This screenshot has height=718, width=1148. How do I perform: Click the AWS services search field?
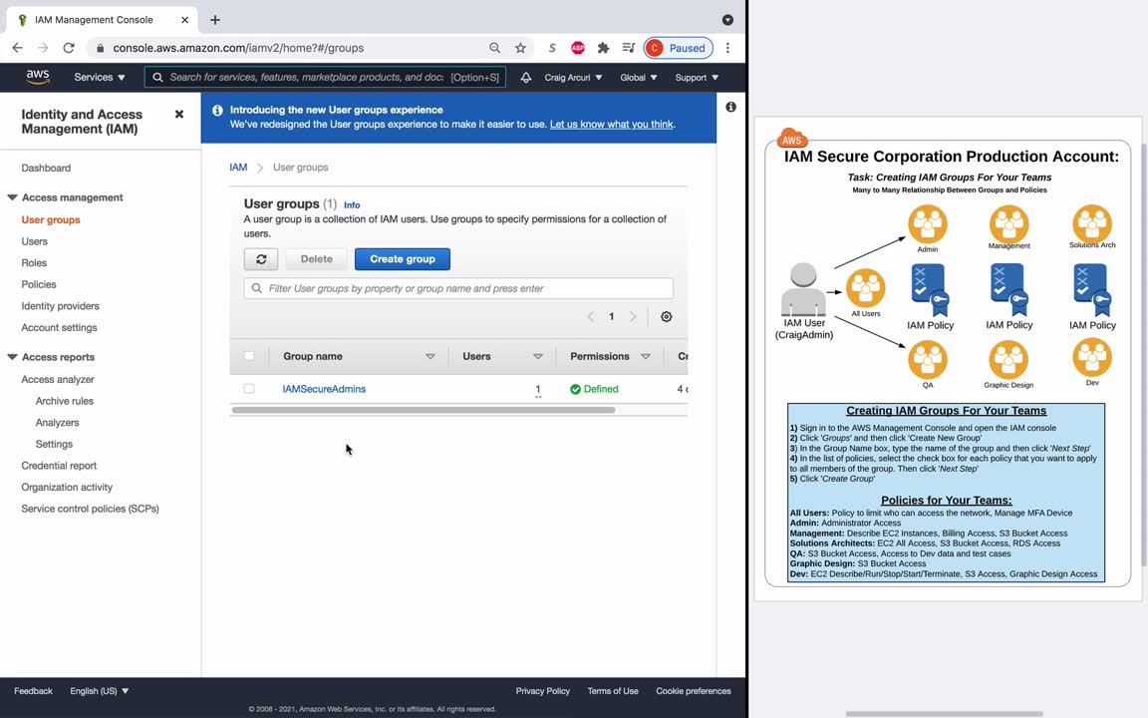[x=325, y=77]
